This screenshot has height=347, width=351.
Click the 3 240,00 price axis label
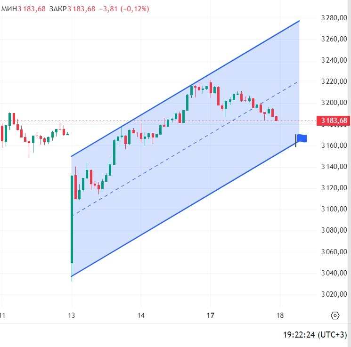[334, 60]
